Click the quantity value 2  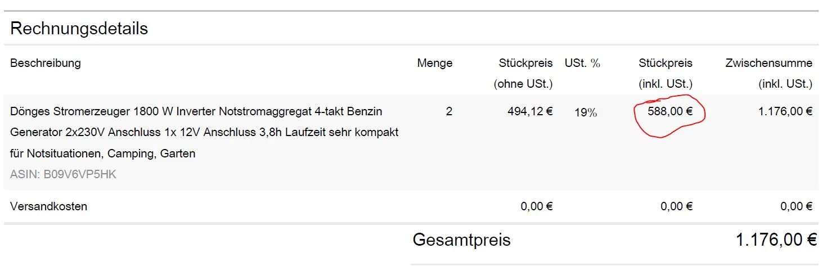(x=448, y=111)
